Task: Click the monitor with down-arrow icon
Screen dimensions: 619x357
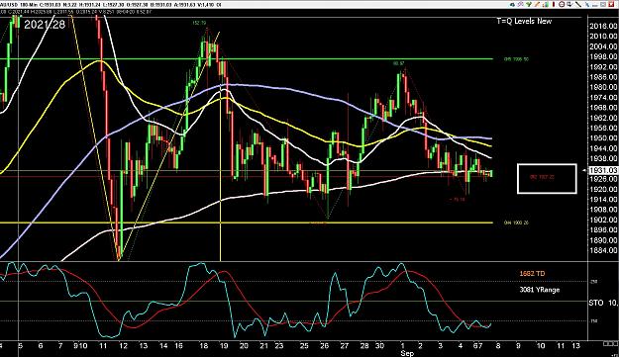Action: click(x=569, y=4)
